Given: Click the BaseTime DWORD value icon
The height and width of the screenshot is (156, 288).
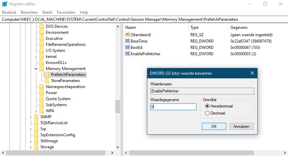Looking at the screenshot, I should 127,41.
